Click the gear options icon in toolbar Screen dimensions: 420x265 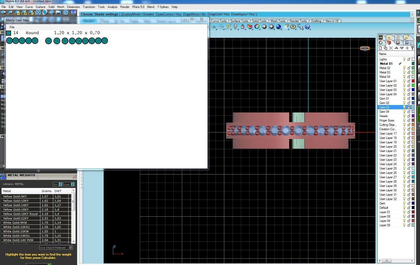click(293, 27)
